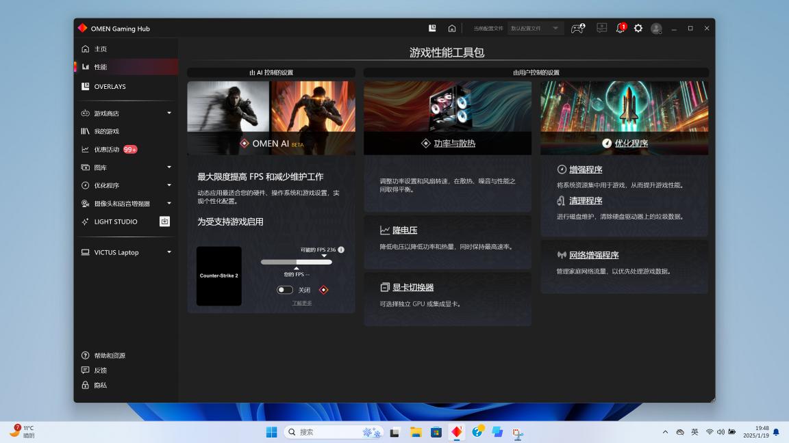
Task: Open the 默认配置文件 profile dropdown
Action: [536, 29]
